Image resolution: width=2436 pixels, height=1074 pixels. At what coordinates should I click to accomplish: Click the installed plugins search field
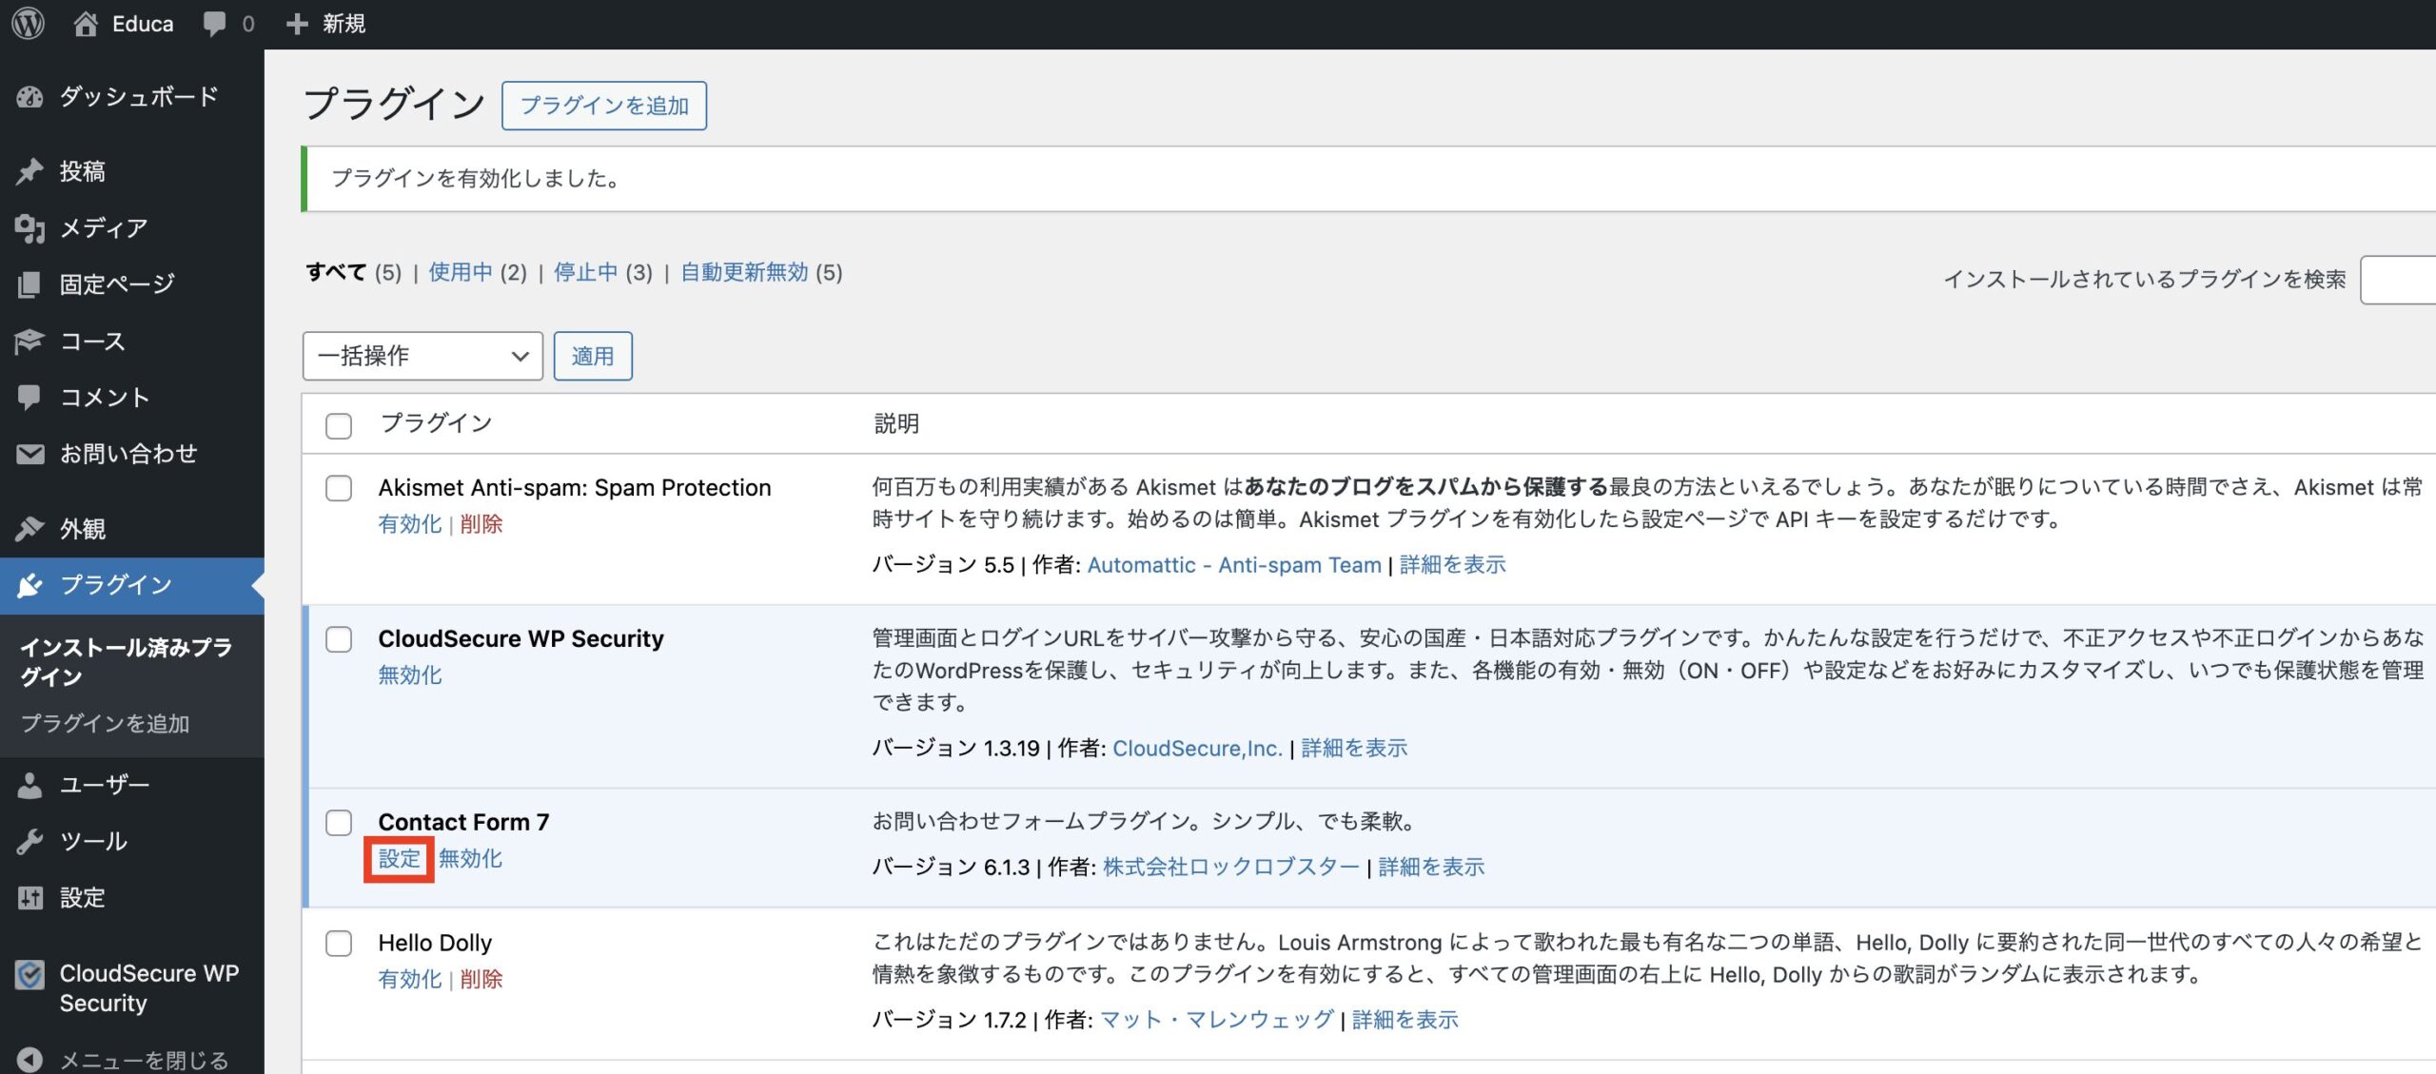coord(2398,280)
